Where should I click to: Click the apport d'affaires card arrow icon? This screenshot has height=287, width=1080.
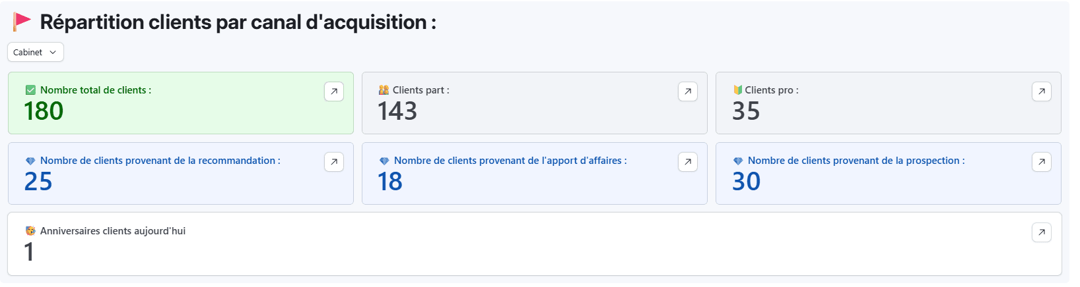click(x=688, y=162)
